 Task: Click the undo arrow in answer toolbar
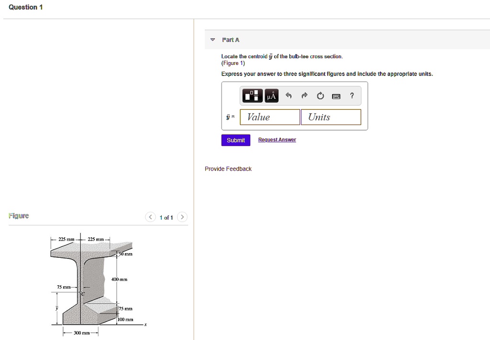coord(289,96)
